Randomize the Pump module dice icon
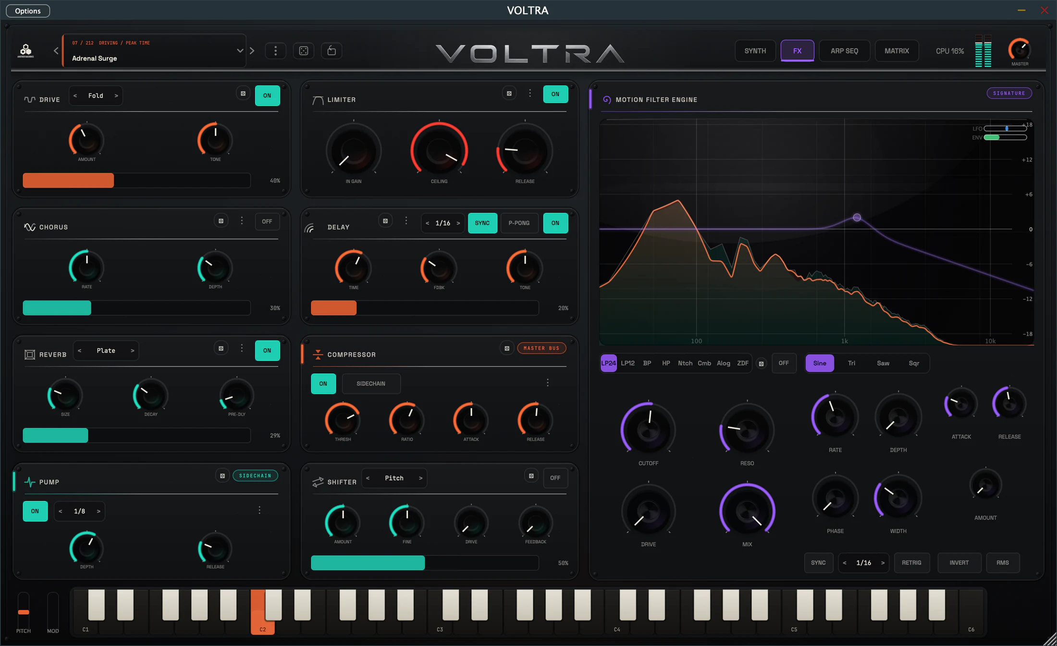This screenshot has height=646, width=1057. (x=222, y=476)
